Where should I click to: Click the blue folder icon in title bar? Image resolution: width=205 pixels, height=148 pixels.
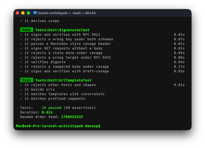tap(35, 13)
